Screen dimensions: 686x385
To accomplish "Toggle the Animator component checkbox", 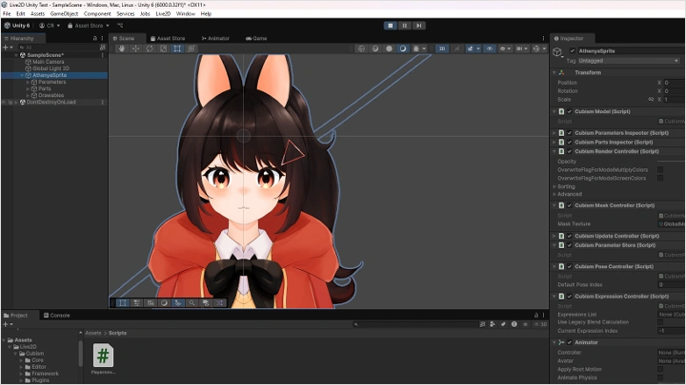I will [570, 342].
